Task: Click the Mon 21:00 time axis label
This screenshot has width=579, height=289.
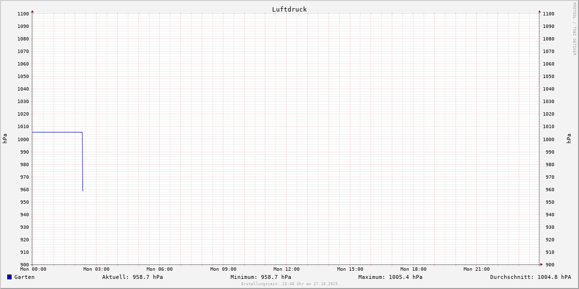Action: [x=476, y=269]
